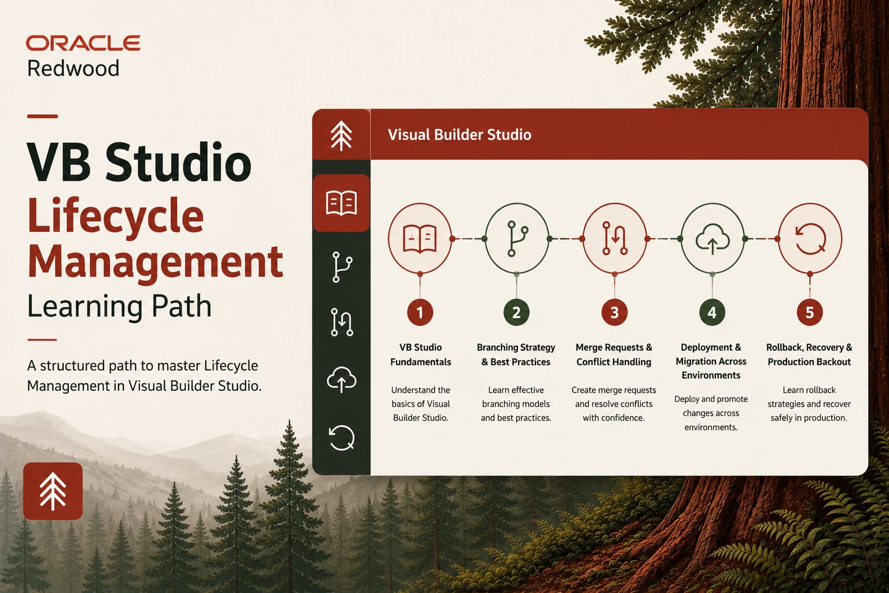Click the 'Management' red title word
Image resolution: width=889 pixels, height=593 pixels.
(155, 262)
